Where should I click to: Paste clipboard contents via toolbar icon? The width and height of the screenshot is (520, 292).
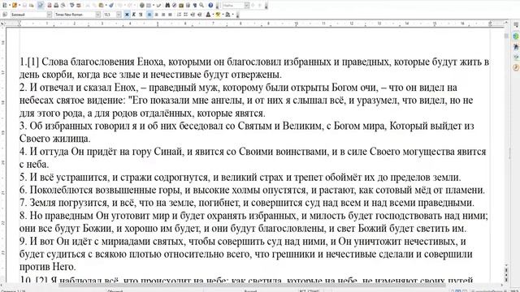click(101, 6)
